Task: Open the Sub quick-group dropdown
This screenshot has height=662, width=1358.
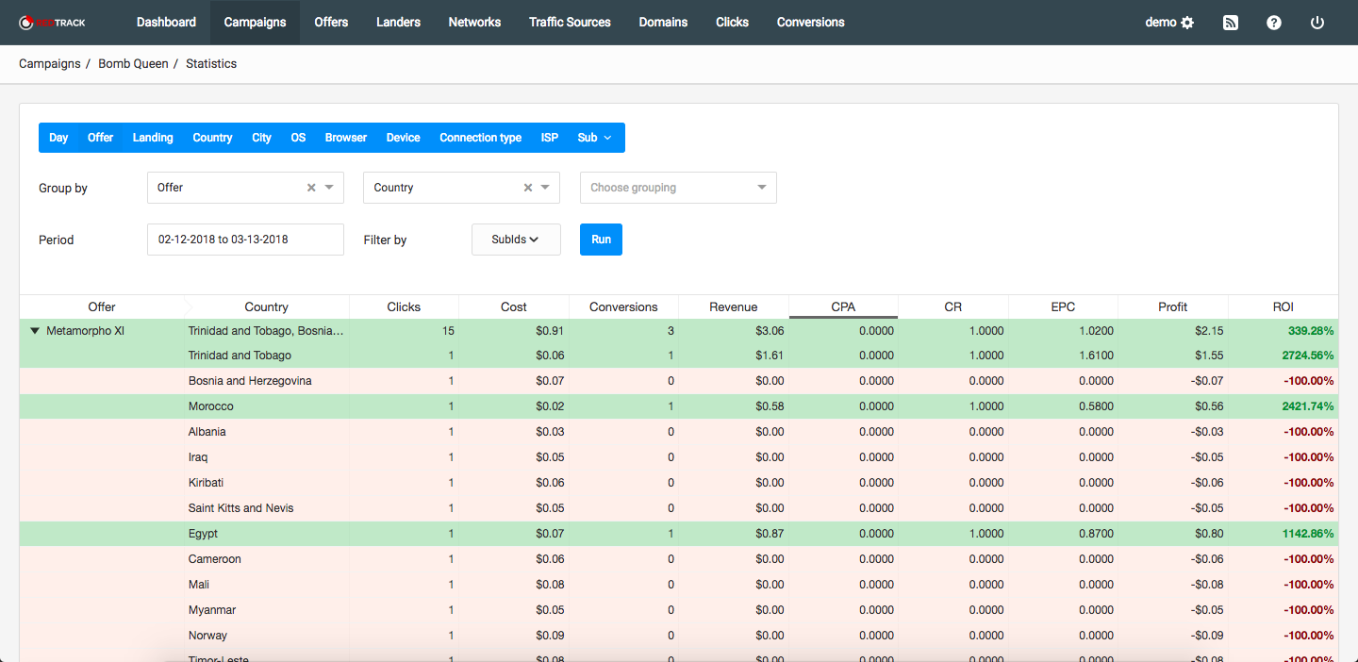Action: [594, 138]
